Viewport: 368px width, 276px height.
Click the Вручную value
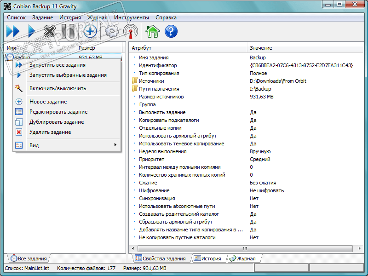260,151
